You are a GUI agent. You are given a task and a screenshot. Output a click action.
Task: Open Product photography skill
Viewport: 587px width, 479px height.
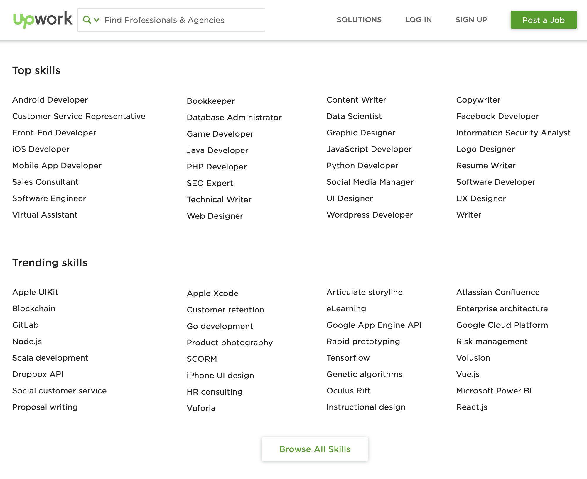click(230, 343)
